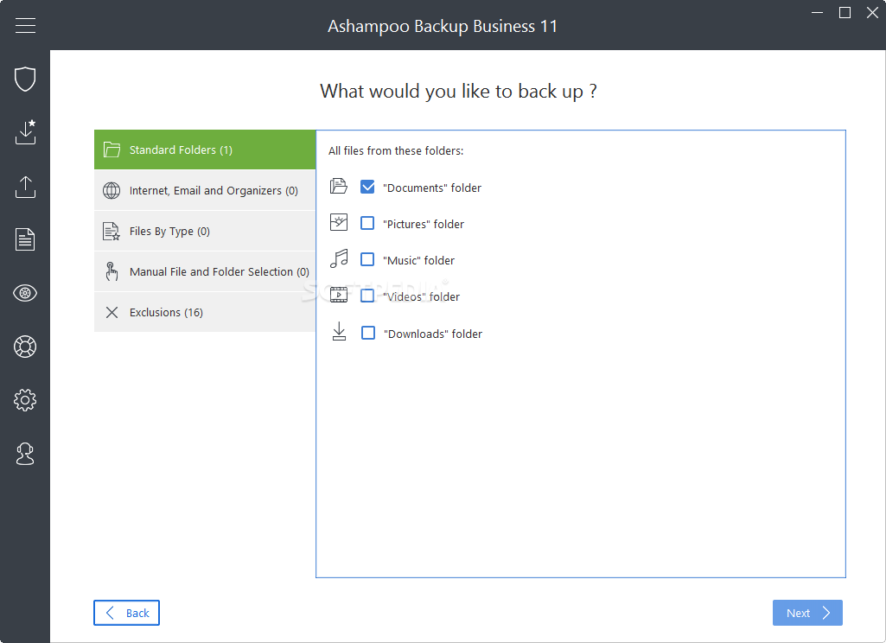Switch to Internet, Email and Organizers tab
This screenshot has width=886, height=643.
tap(205, 190)
